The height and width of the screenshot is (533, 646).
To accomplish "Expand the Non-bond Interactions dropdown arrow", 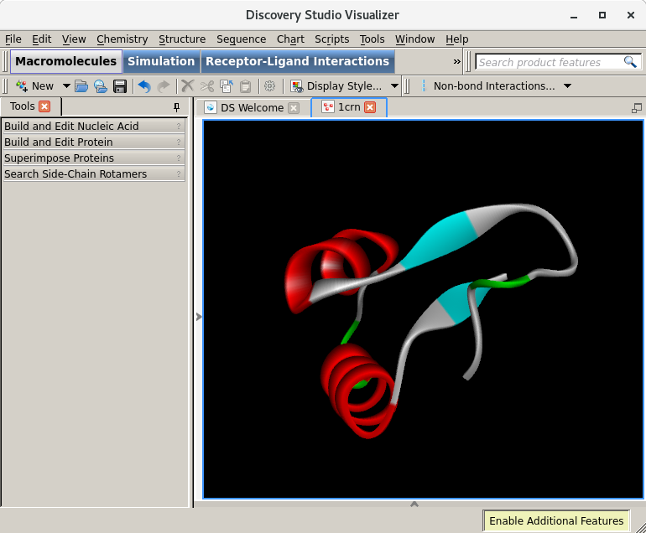I will [567, 85].
